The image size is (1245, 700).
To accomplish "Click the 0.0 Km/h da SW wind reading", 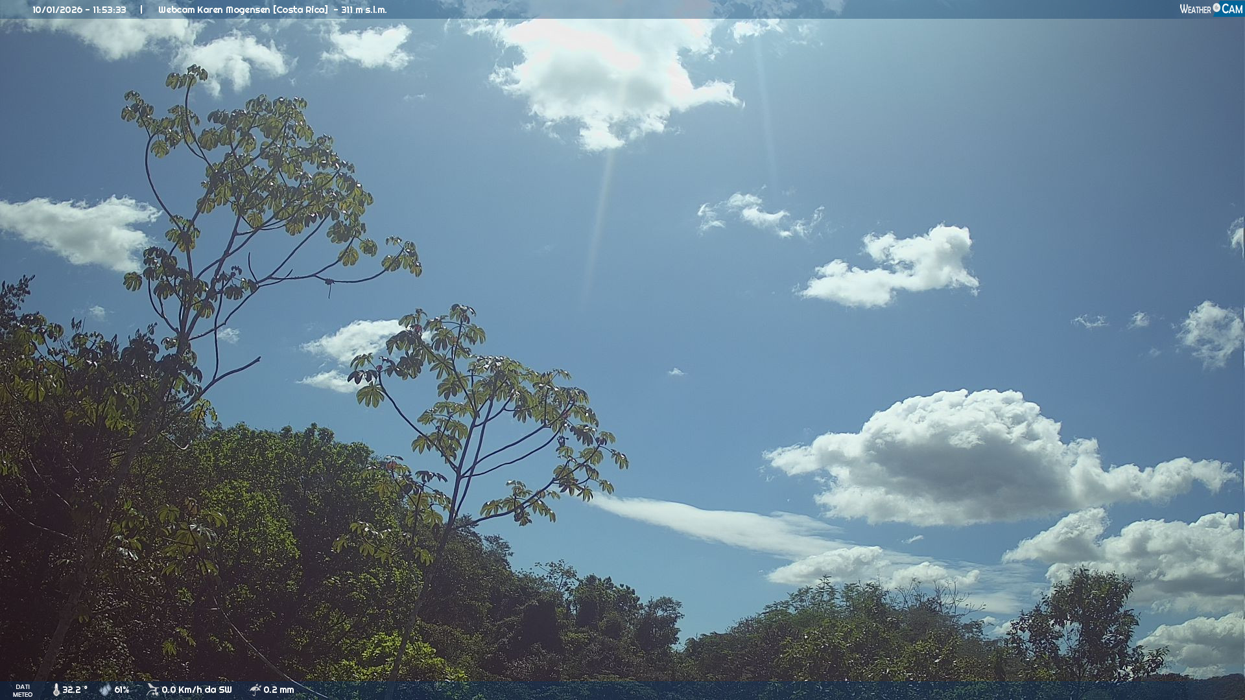I will tap(196, 690).
